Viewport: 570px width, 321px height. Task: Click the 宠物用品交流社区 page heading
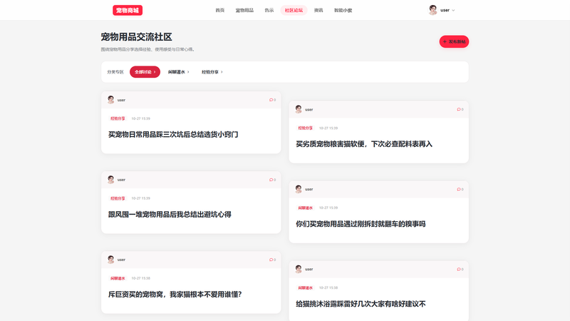click(x=136, y=37)
